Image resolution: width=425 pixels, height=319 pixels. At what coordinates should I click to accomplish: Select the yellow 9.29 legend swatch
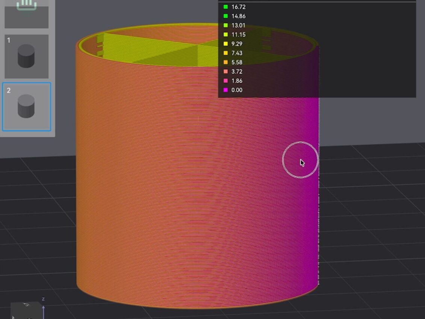(x=225, y=44)
